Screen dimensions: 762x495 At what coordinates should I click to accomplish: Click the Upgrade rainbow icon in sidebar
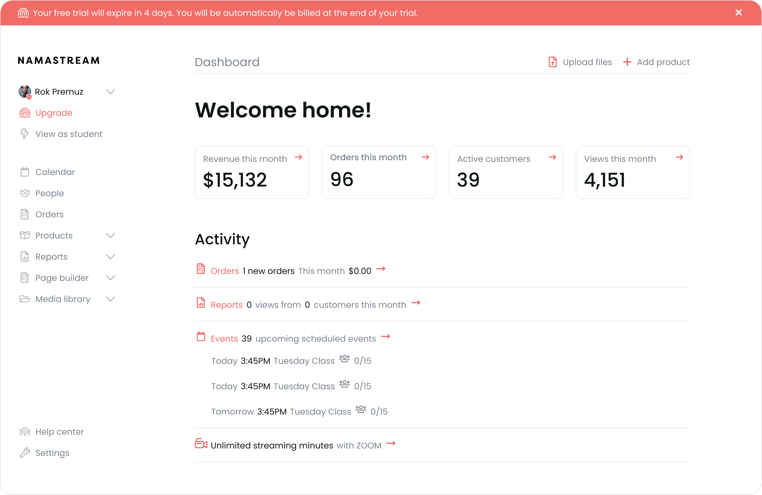25,113
